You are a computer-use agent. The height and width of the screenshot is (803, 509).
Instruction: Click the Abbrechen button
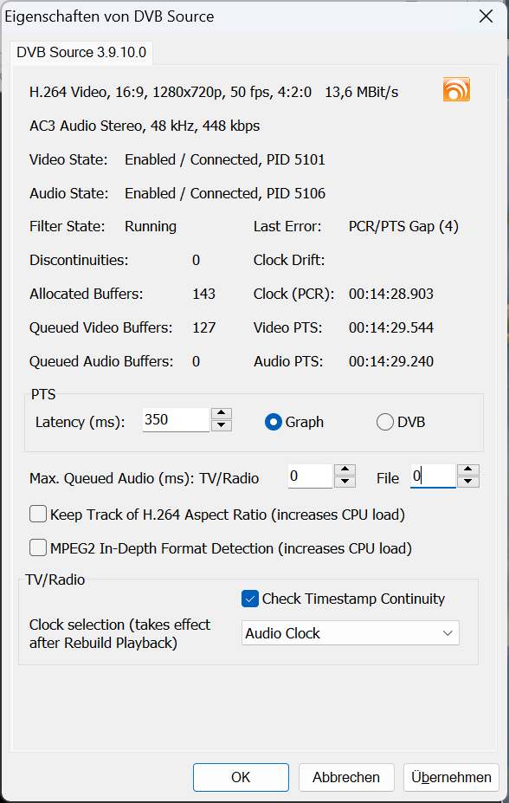346,777
